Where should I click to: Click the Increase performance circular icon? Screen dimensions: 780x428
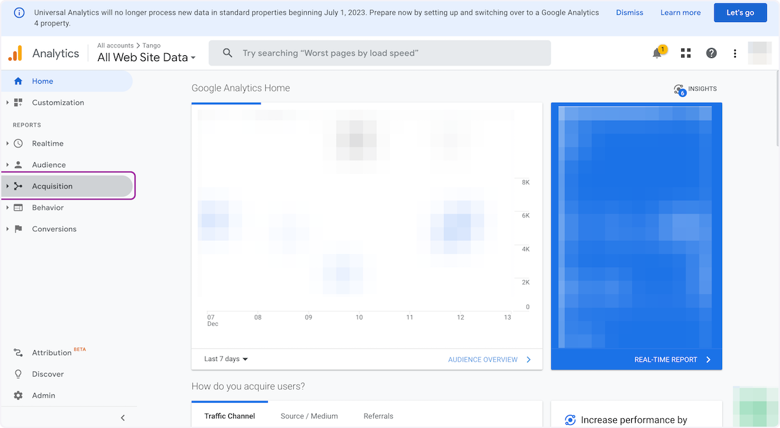570,420
